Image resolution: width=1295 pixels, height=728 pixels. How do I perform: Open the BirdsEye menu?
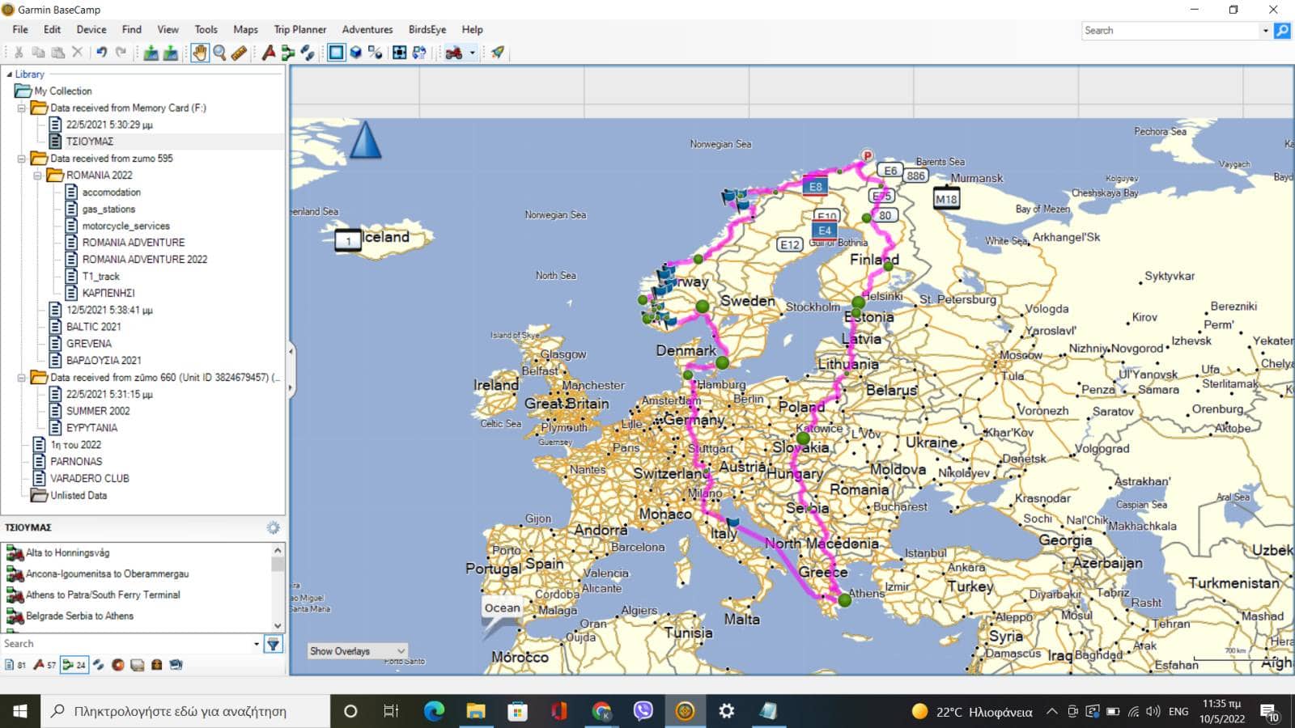[427, 29]
